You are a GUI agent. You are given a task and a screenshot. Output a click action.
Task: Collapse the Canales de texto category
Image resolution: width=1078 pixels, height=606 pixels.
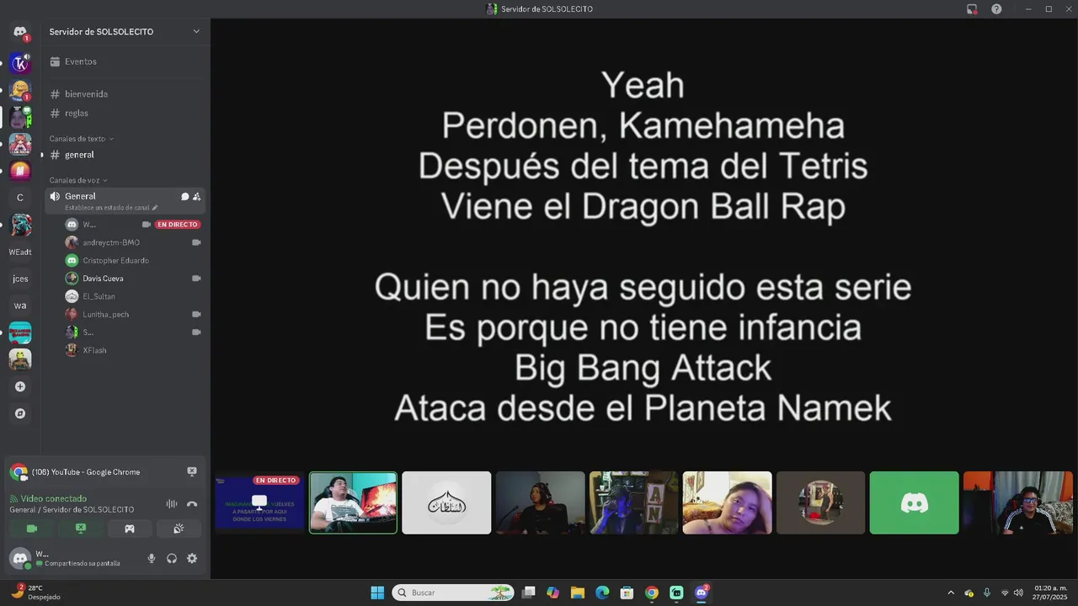[81, 138]
